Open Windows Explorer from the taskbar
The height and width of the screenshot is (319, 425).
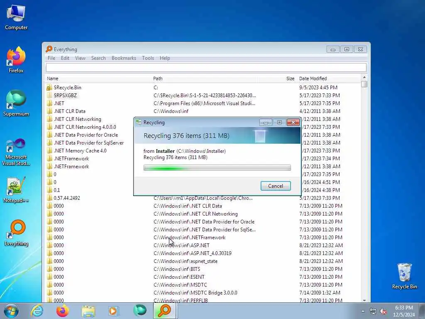coord(88,311)
